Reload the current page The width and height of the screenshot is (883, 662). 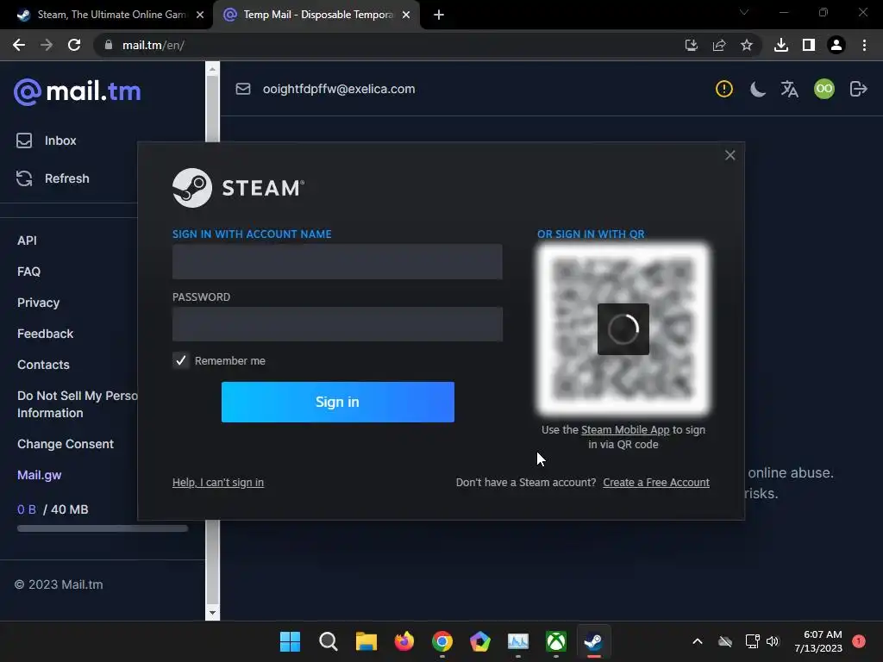pyautogui.click(x=74, y=45)
